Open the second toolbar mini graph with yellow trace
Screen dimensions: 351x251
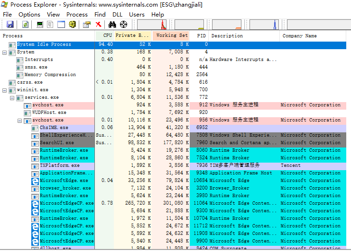tap(189, 25)
